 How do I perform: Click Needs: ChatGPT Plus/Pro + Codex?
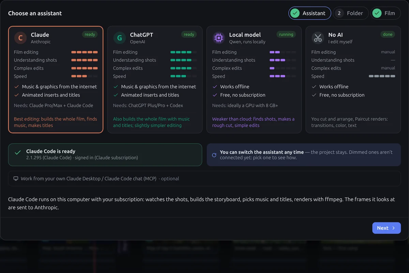[x=148, y=105]
